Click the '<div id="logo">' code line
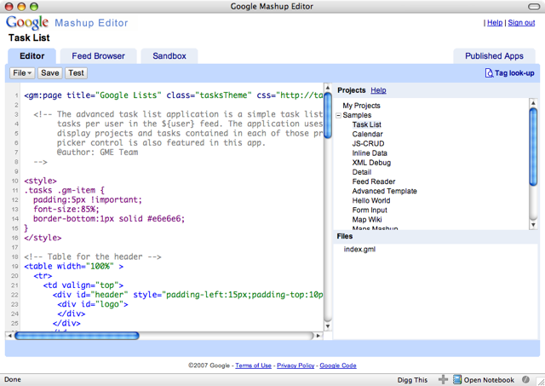 [93, 304]
